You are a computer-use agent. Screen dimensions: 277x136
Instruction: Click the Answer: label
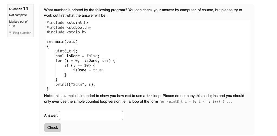51,116
